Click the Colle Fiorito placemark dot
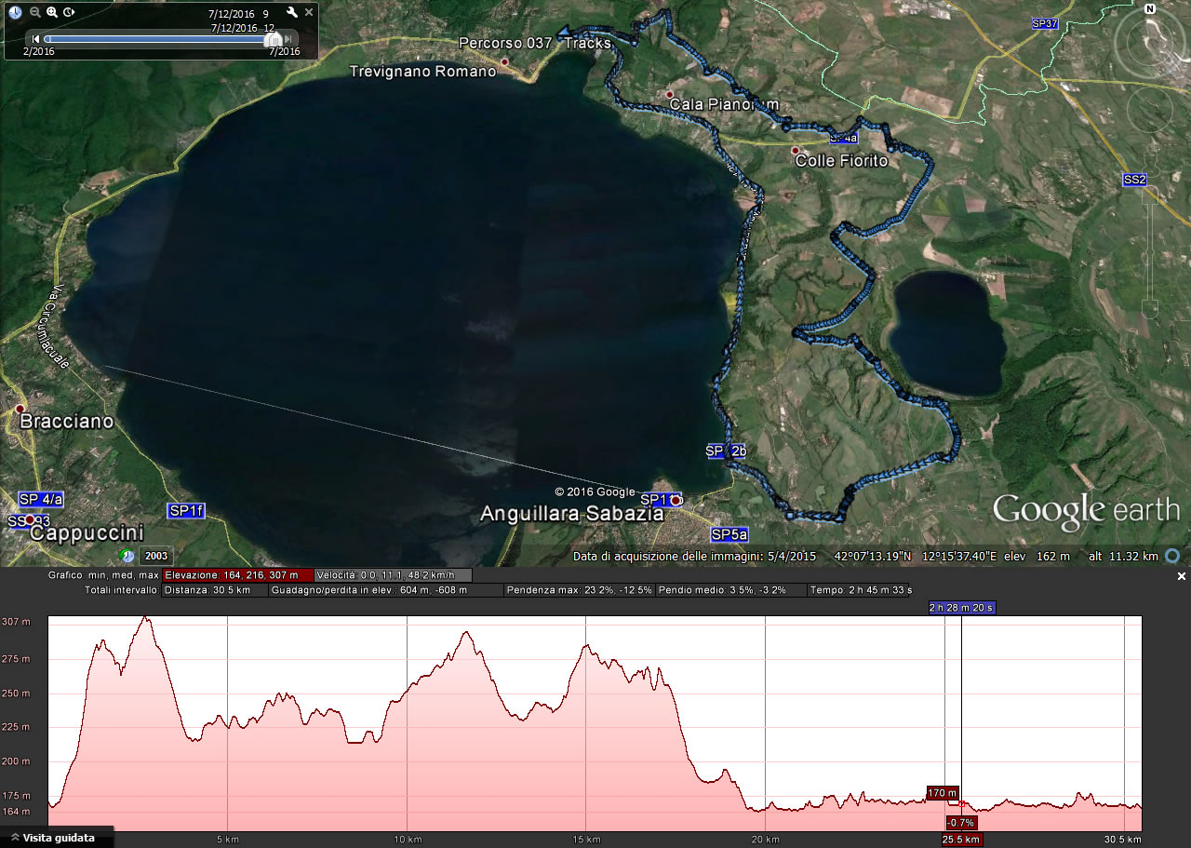This screenshot has width=1191, height=848. pos(795,151)
